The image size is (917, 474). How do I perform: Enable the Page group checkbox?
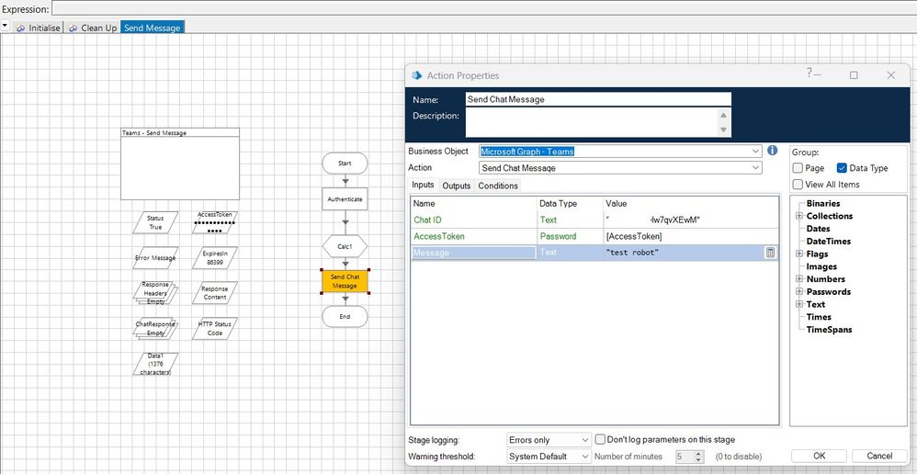[x=798, y=168]
